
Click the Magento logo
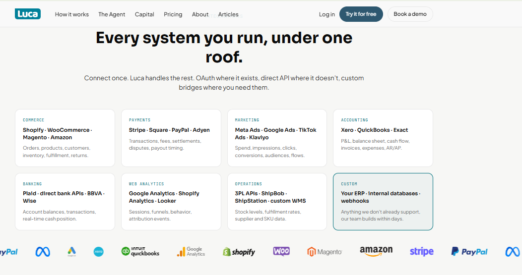[x=325, y=252]
